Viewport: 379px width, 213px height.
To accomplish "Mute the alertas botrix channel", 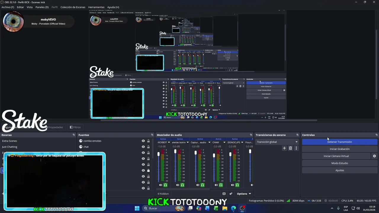I will (177, 185).
